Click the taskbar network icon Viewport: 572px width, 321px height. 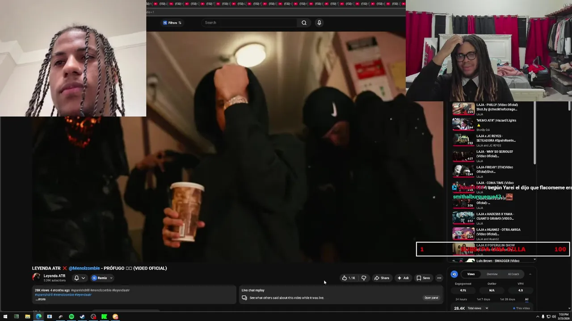pos(548,317)
